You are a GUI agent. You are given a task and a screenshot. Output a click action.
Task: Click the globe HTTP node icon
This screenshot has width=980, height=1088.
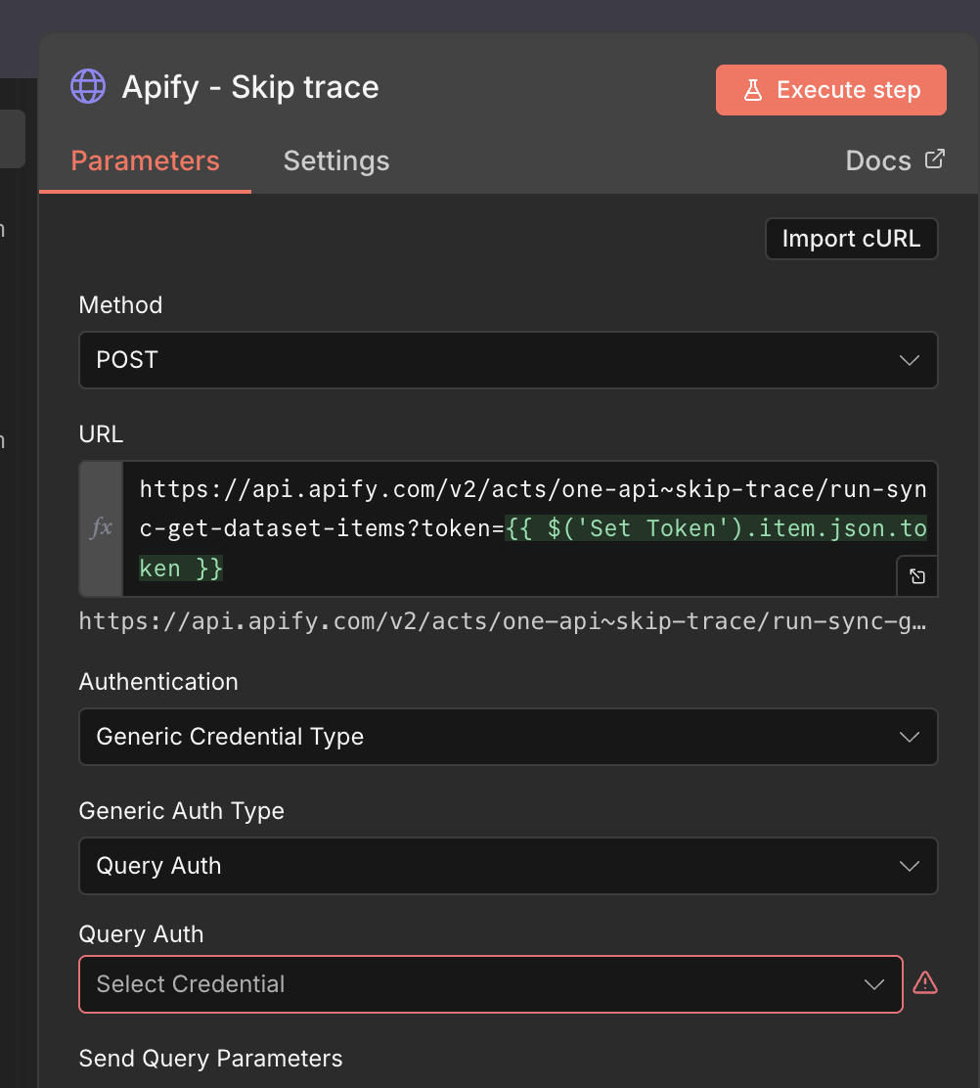click(88, 86)
